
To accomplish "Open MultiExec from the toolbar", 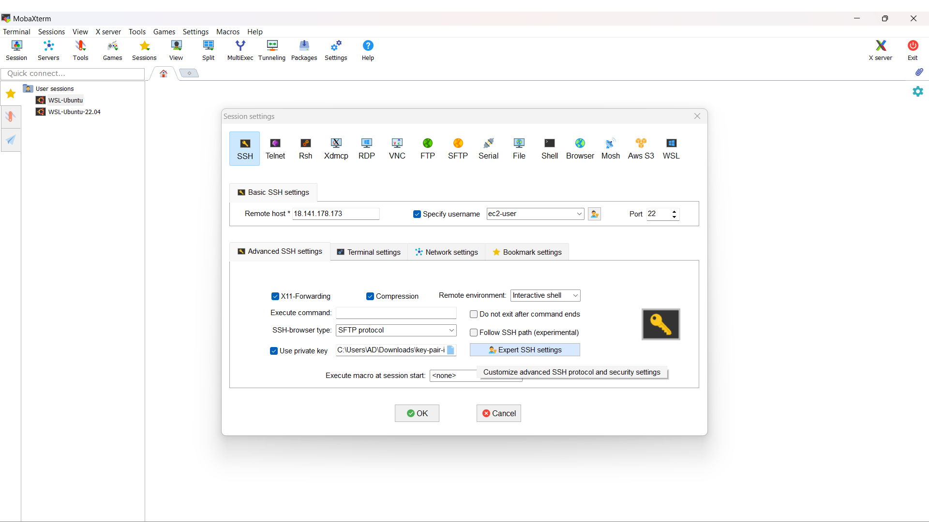I will 240,50.
